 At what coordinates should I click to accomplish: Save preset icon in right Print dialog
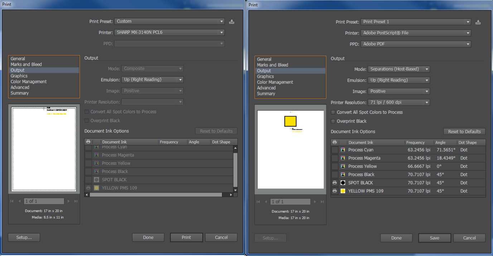[x=478, y=22]
